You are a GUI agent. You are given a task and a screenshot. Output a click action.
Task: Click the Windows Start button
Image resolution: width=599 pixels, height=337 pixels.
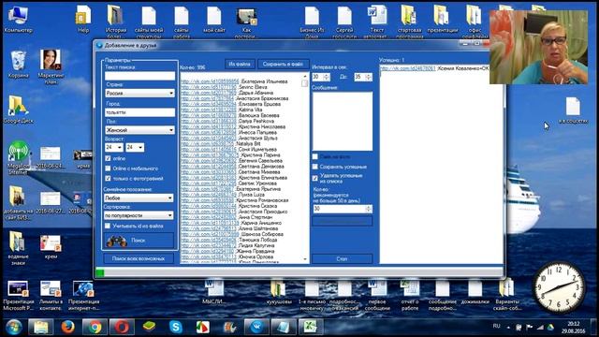click(x=14, y=328)
